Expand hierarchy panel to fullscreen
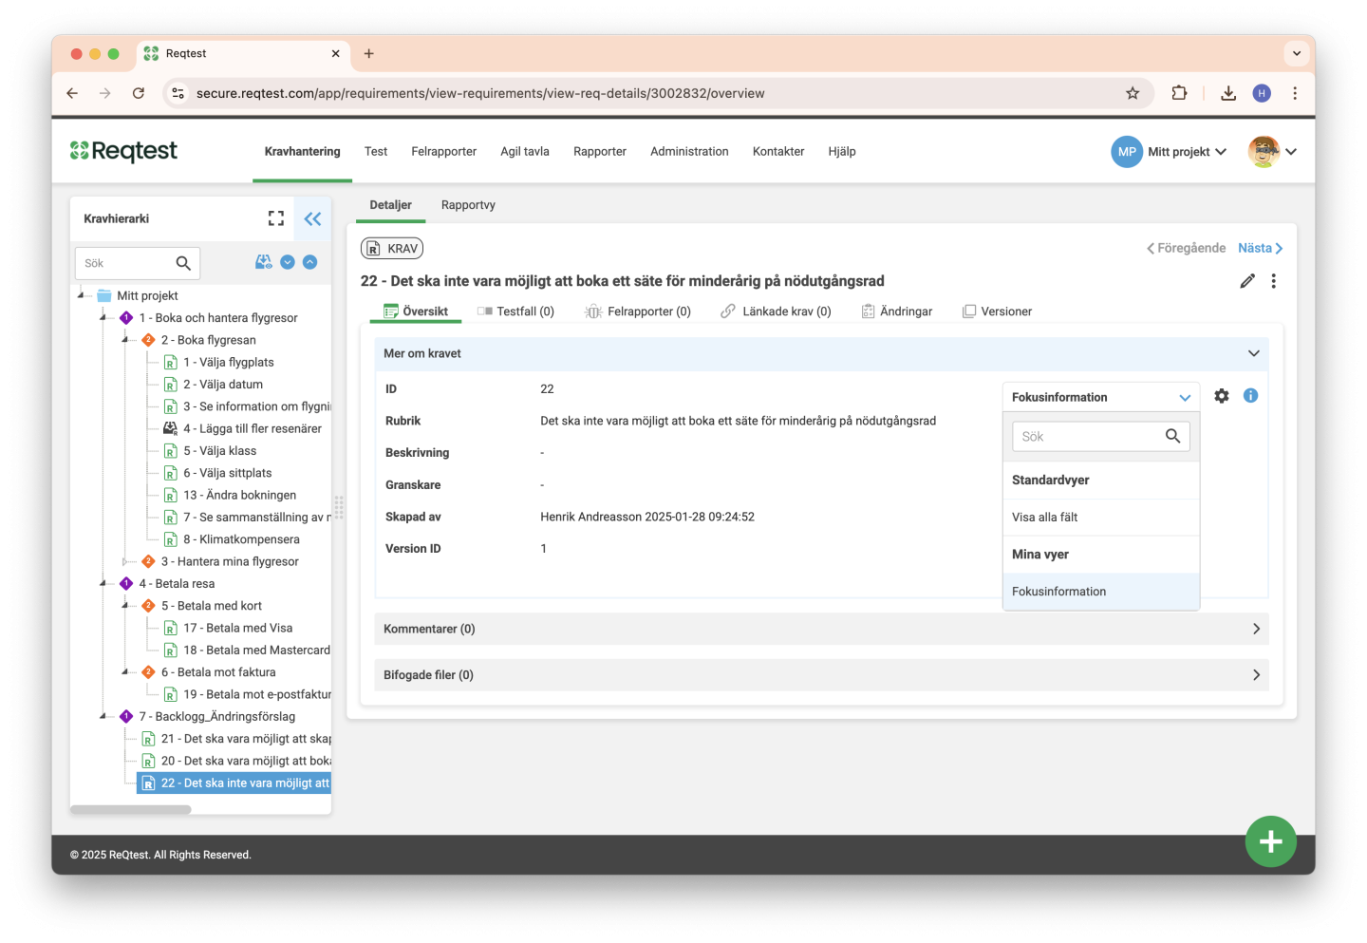Screen dimensions: 1367x943 (x=276, y=218)
